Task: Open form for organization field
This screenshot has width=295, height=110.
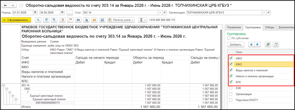Action: tap(269, 13)
